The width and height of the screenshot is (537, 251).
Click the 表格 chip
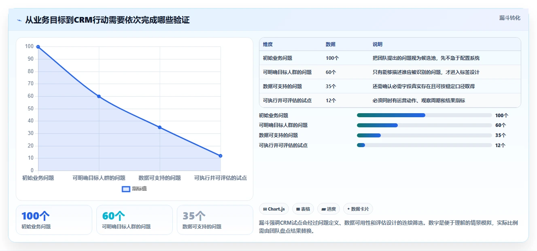[x=303, y=209]
